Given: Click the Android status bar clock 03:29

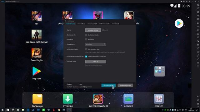Looking at the screenshot, I should (186, 6).
